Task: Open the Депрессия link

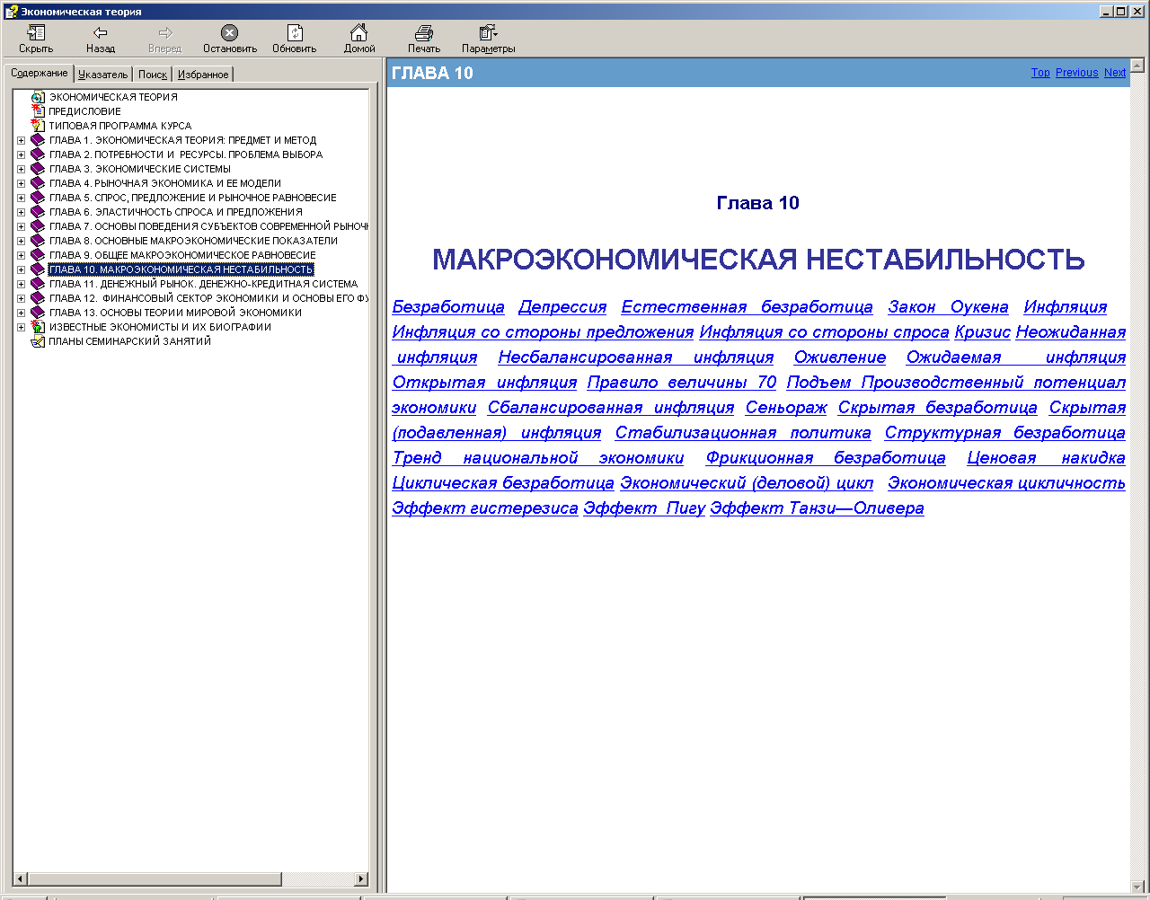Action: (x=562, y=307)
